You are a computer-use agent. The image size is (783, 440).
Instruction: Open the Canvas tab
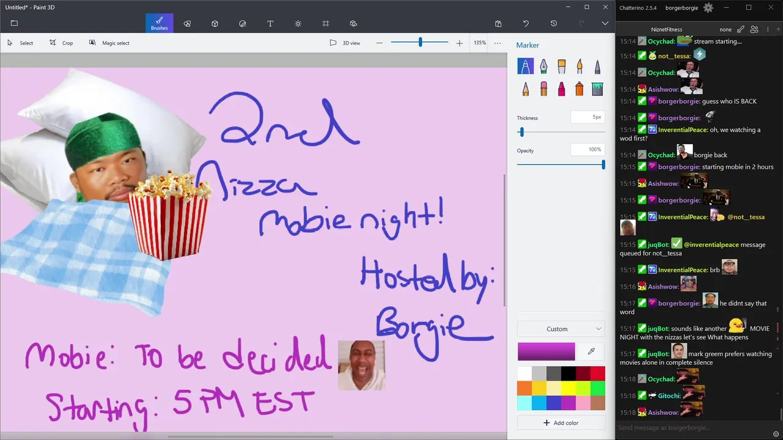tap(325, 23)
